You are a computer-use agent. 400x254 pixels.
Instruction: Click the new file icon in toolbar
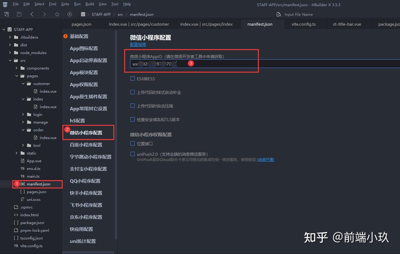6,14
